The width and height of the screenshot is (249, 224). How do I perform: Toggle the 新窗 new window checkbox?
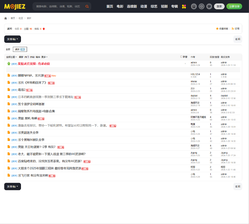coord(181,57)
